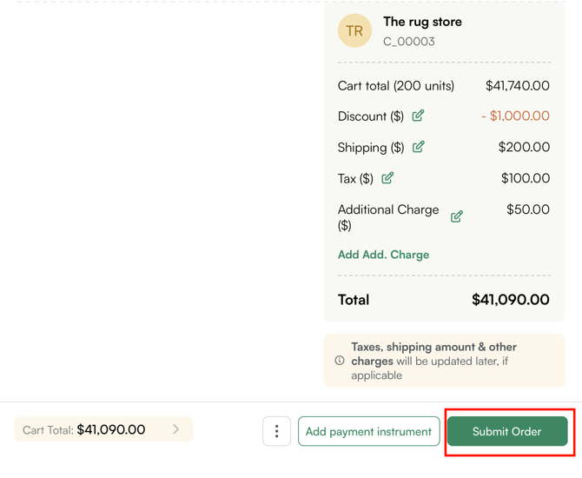582x478 pixels.
Task: Expand the Cart Total chevron arrow
Action: point(176,429)
